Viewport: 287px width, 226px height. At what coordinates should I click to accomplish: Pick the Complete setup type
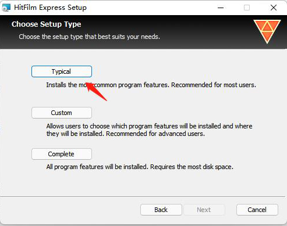click(x=62, y=154)
